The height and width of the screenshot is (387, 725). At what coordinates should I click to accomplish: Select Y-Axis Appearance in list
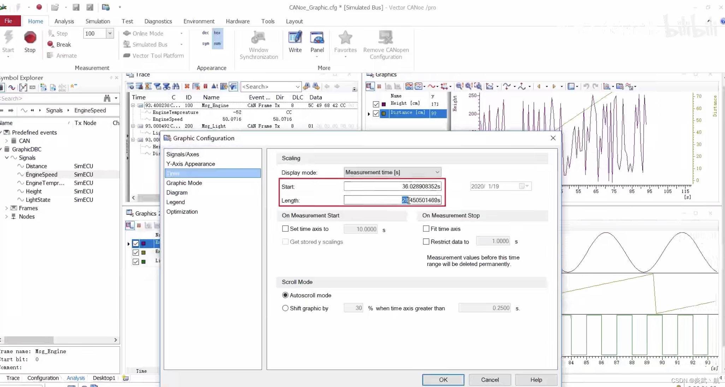coord(191,164)
